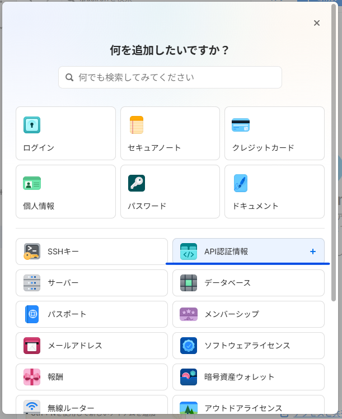Image resolution: width=342 pixels, height=419 pixels.
Task: Select the Rewards (報酬) item type
Action: [x=92, y=377]
